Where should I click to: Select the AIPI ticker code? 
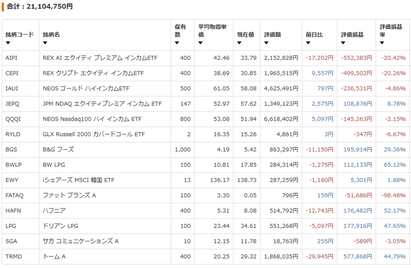coord(11,58)
